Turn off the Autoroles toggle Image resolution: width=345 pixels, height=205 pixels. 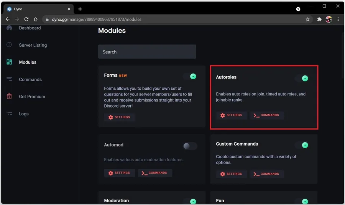click(x=302, y=78)
